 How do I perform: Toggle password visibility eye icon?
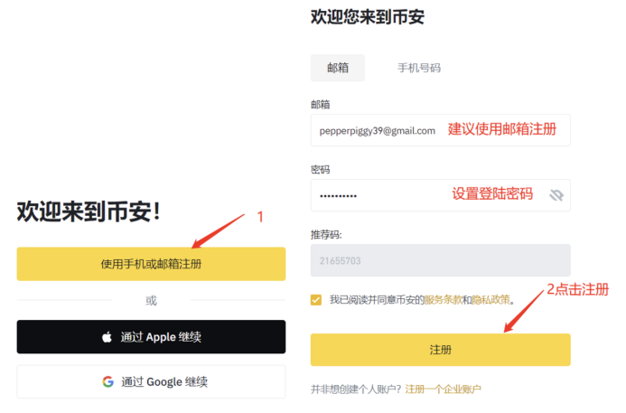pos(556,195)
